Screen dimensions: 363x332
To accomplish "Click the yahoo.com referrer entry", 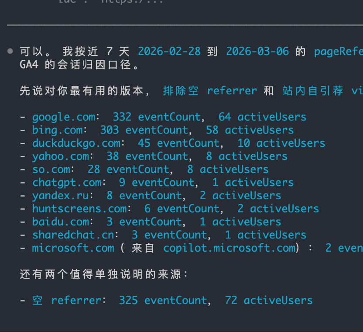I will [61, 156].
